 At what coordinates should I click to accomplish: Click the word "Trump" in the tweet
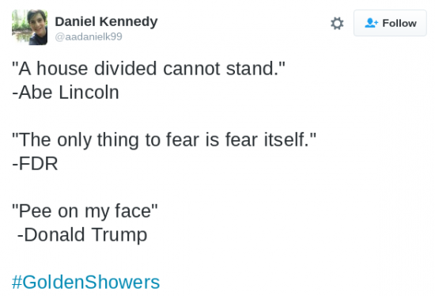pos(119,236)
